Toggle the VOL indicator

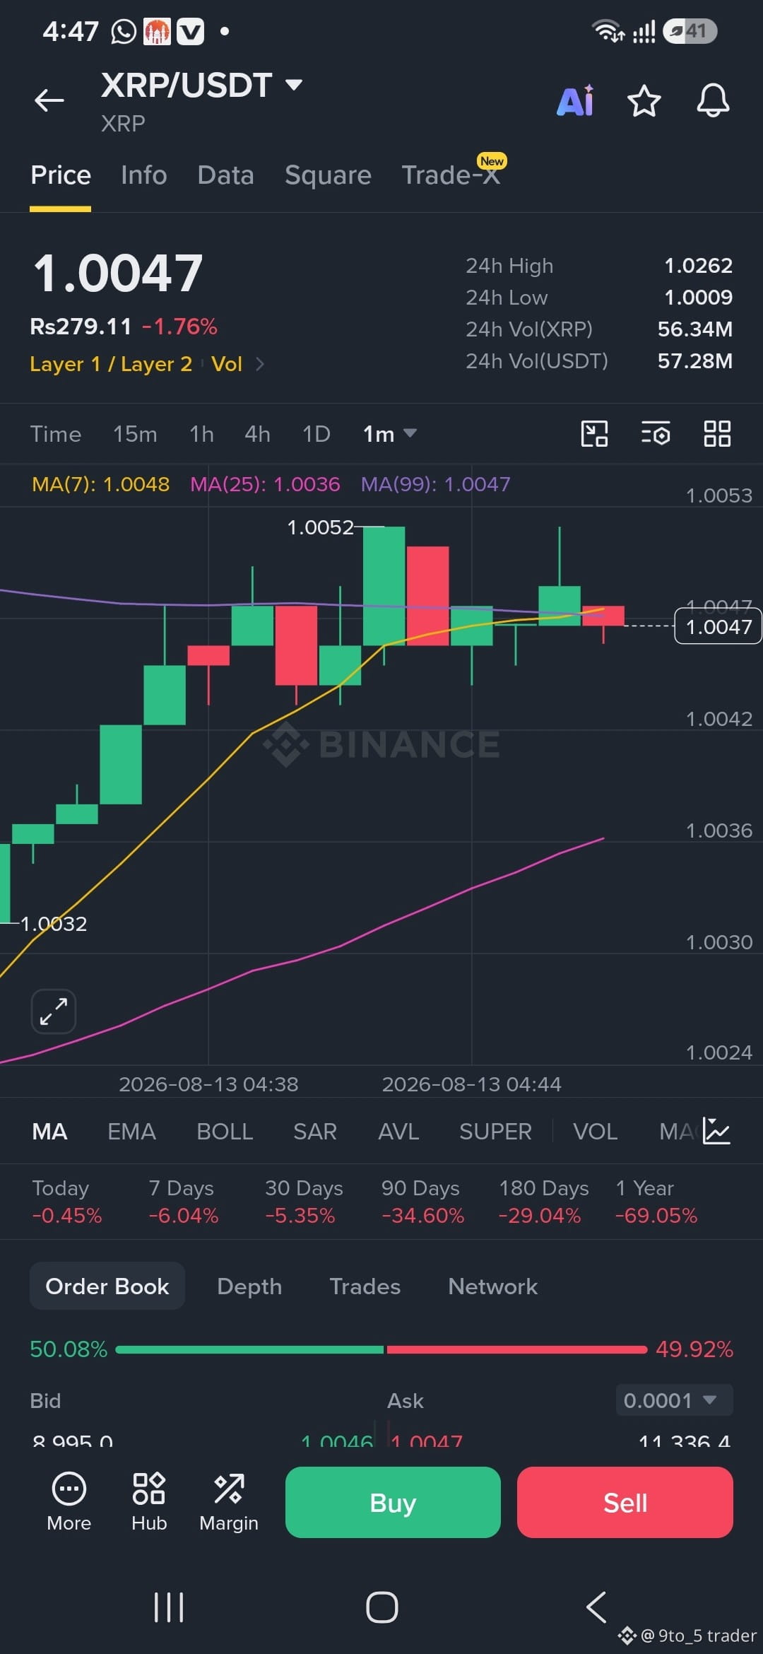pyautogui.click(x=595, y=1132)
